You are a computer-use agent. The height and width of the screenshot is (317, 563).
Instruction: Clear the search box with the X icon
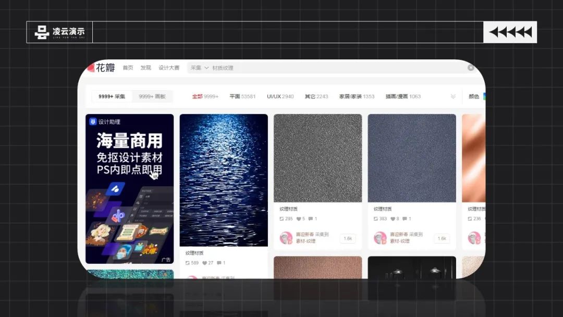(x=471, y=67)
